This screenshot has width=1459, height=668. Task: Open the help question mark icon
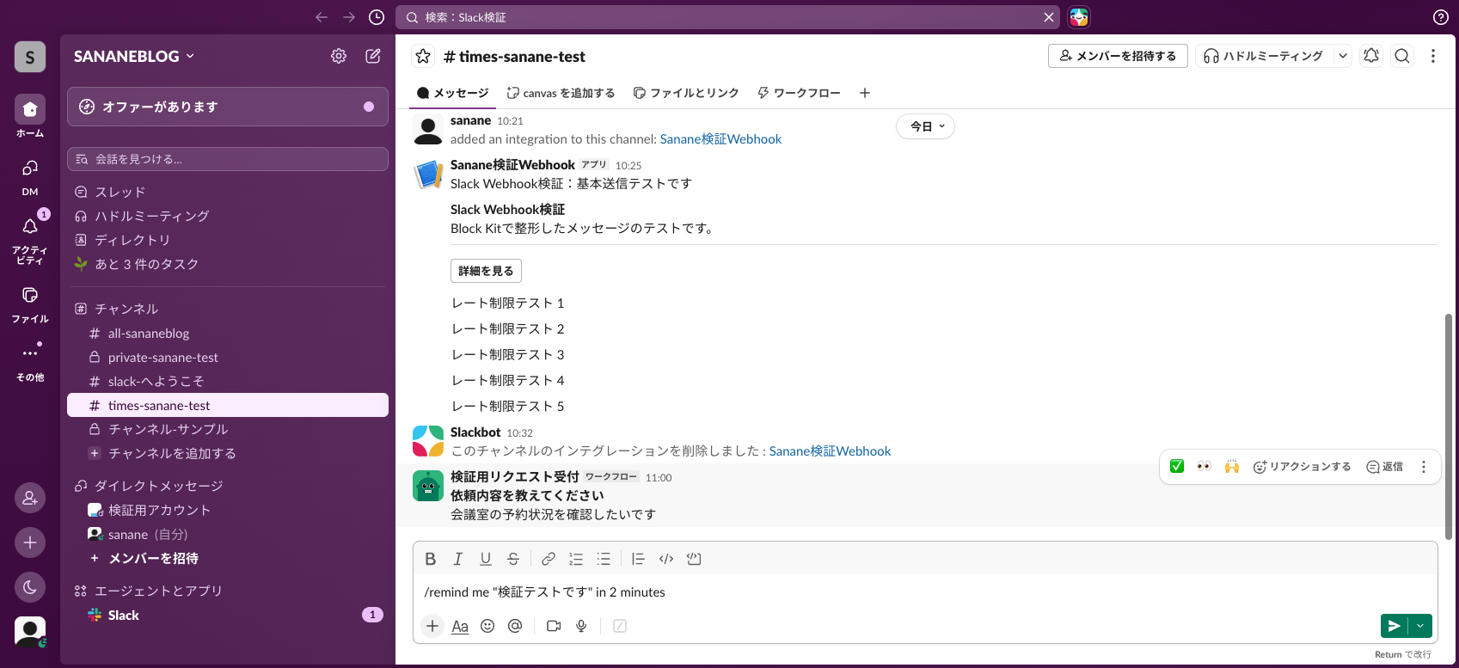point(1441,17)
